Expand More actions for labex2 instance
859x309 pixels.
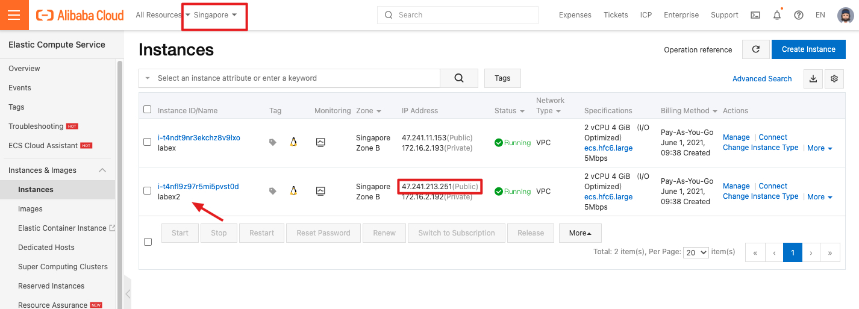click(x=820, y=197)
